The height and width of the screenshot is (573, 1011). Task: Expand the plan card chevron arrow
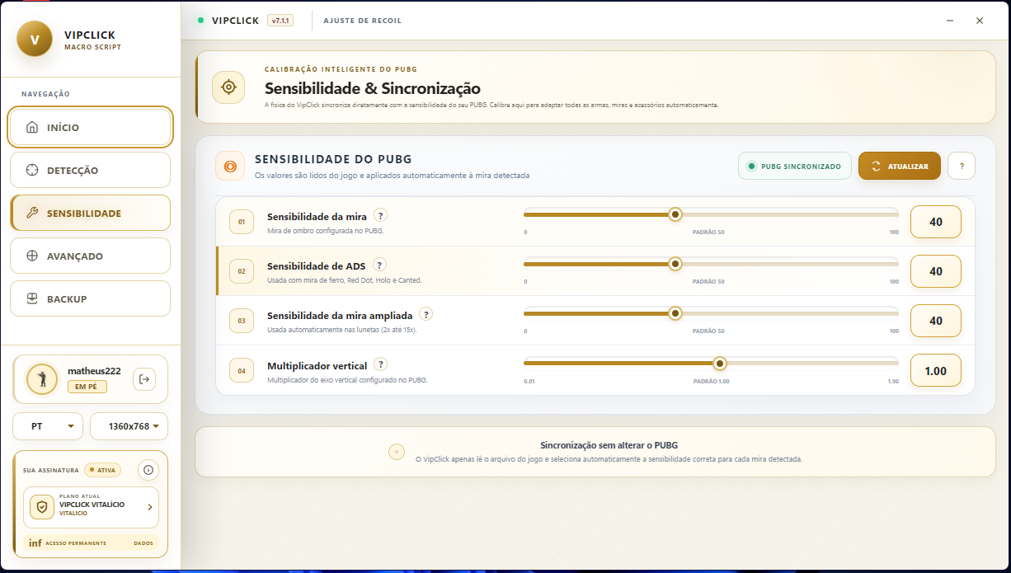click(149, 507)
